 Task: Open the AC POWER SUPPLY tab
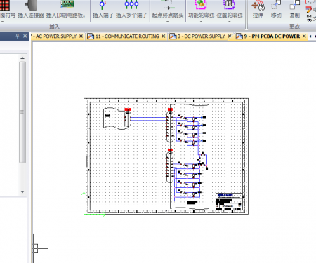55,36
